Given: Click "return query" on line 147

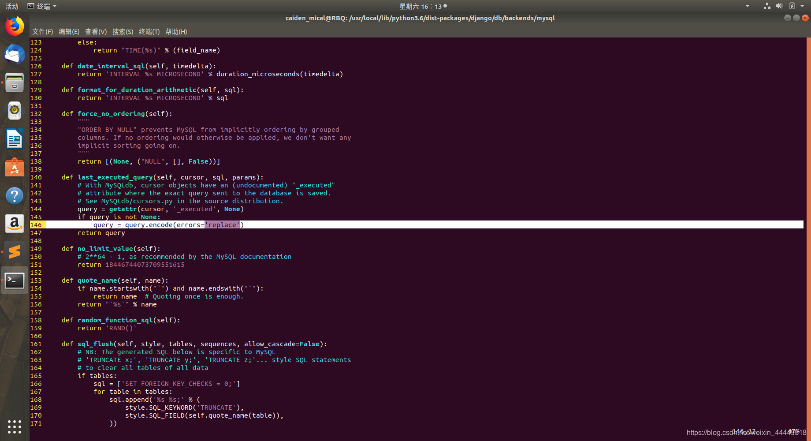Looking at the screenshot, I should pos(101,233).
